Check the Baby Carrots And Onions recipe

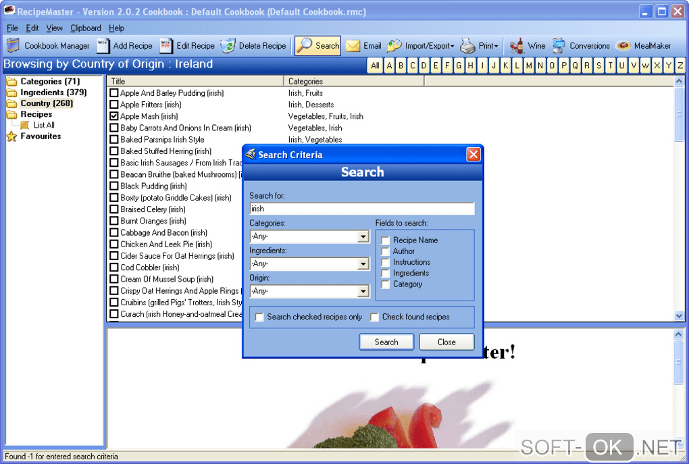click(113, 128)
